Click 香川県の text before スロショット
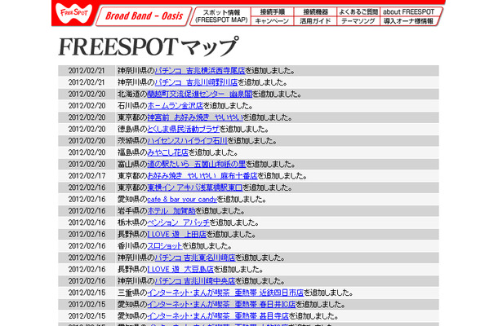498x326 pixels. (132, 246)
